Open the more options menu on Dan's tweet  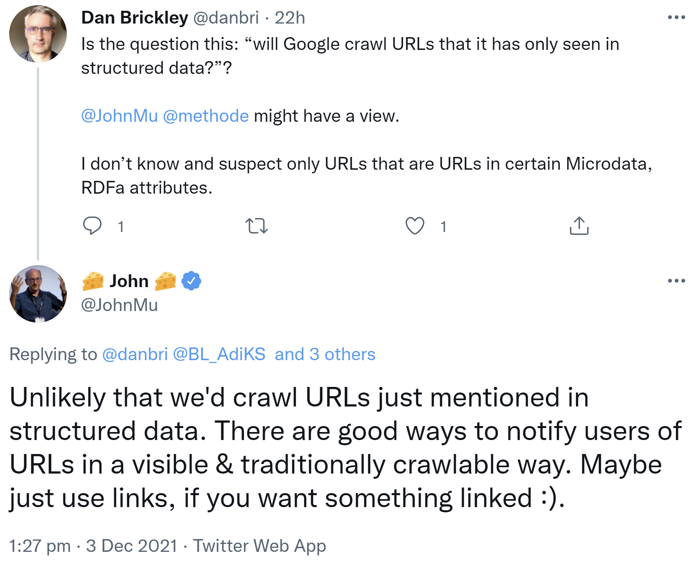pyautogui.click(x=676, y=17)
